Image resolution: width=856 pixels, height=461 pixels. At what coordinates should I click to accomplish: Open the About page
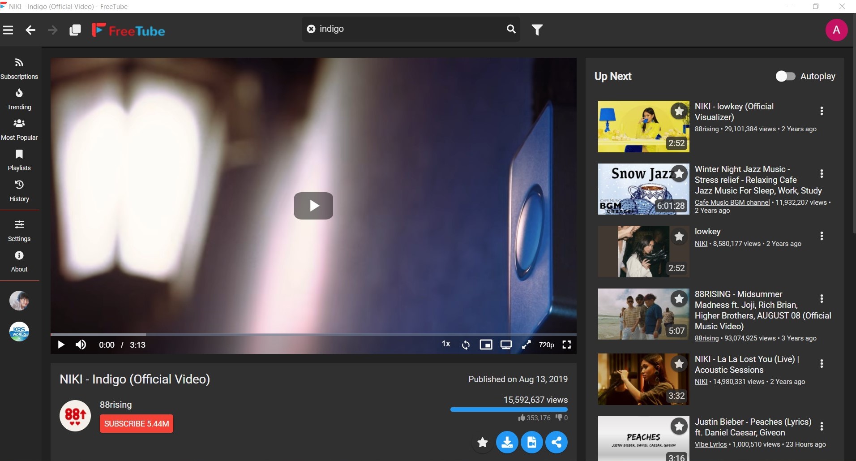(x=19, y=261)
